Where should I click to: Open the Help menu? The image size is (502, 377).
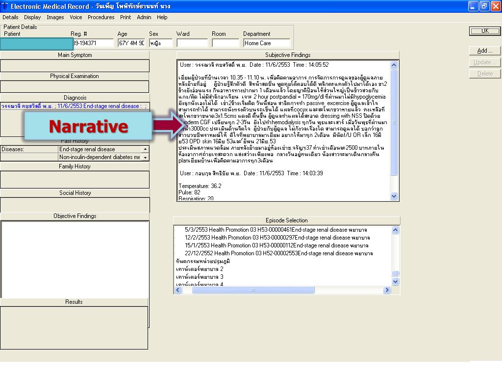(x=162, y=17)
